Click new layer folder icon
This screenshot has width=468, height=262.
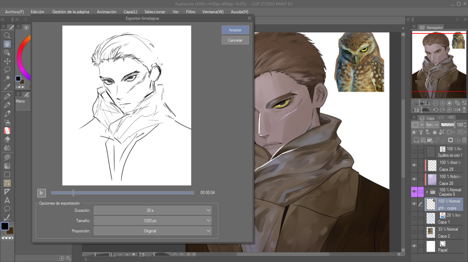point(430,140)
